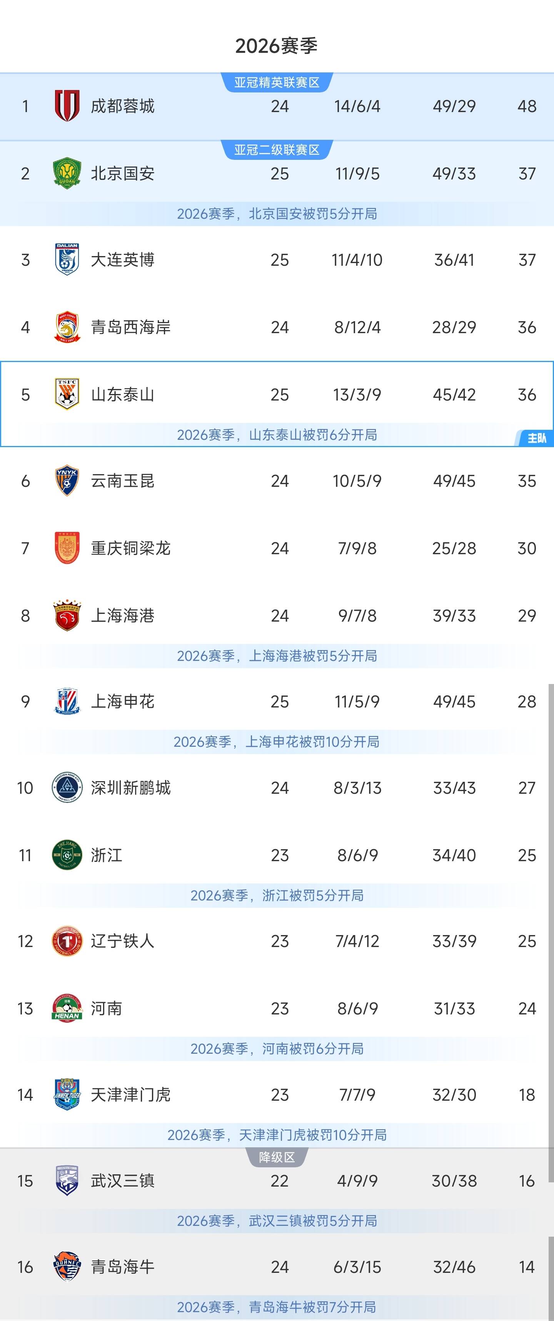Tap the 河南 HENAN club logo
Screen dimensions: 554x1321
coord(67,1009)
